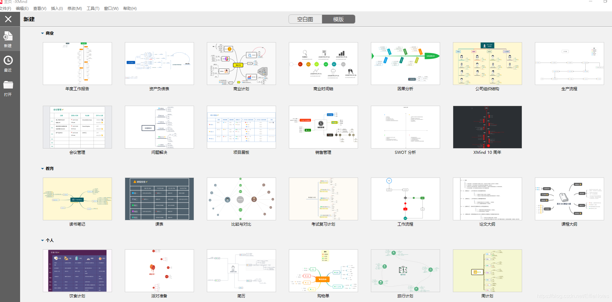Select the 项目展板 template thumbnail
Screen dimensions: 612x302
(x=241, y=127)
